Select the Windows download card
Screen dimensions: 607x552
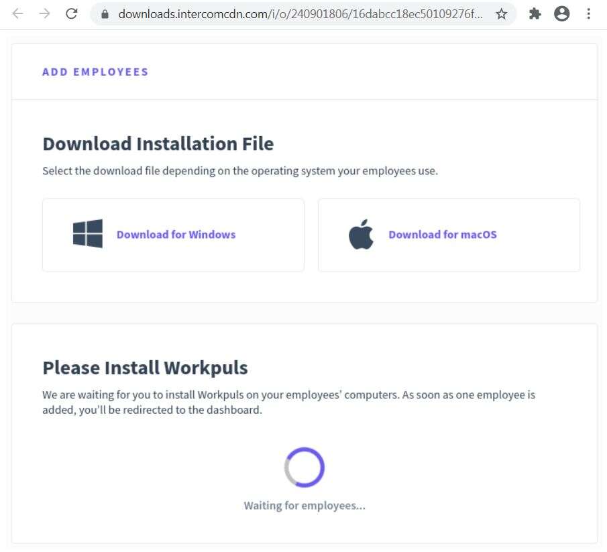coord(173,234)
